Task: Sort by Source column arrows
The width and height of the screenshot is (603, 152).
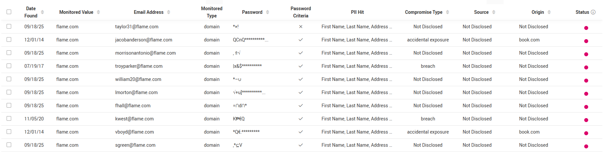Action: 494,12
